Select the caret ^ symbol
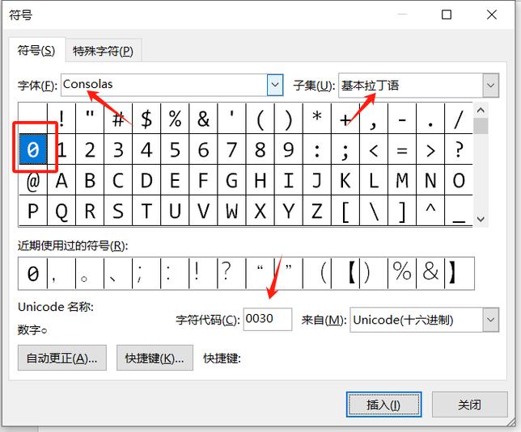Viewport: 521px width, 432px height. pos(430,211)
